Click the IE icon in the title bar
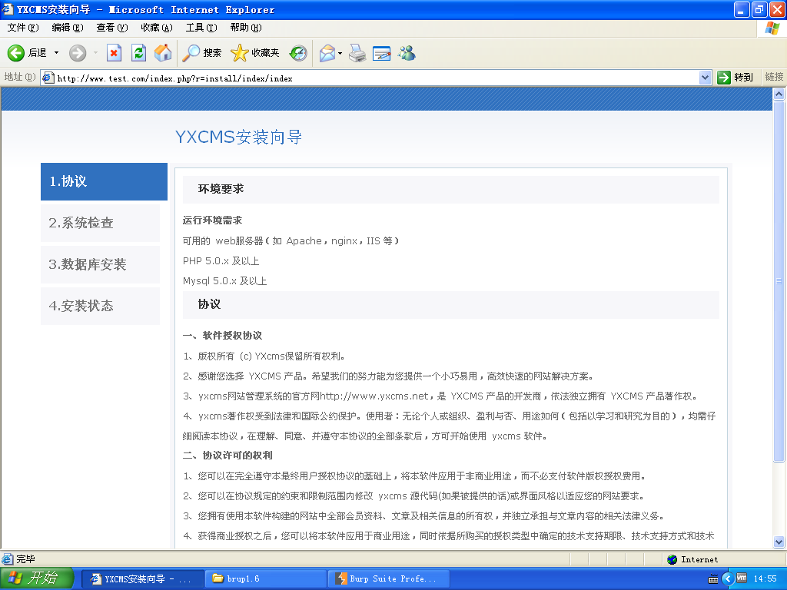Screen dimensions: 787x590 (8, 9)
